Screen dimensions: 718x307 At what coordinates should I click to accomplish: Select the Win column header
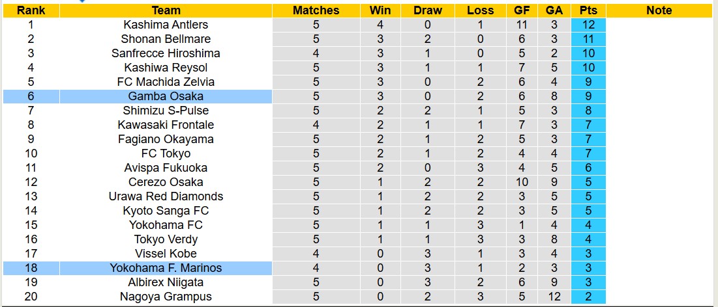pyautogui.click(x=380, y=10)
